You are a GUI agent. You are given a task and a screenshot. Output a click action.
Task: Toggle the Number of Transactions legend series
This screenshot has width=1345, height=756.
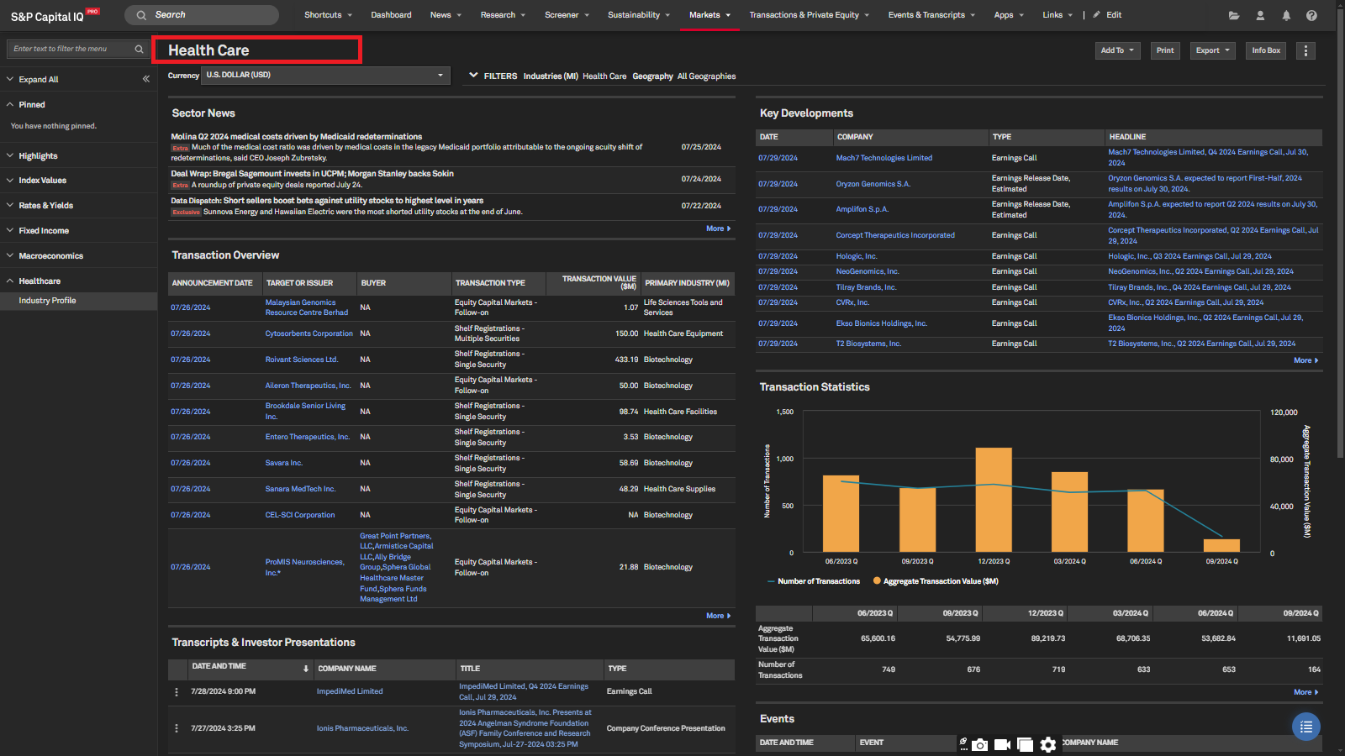click(813, 581)
